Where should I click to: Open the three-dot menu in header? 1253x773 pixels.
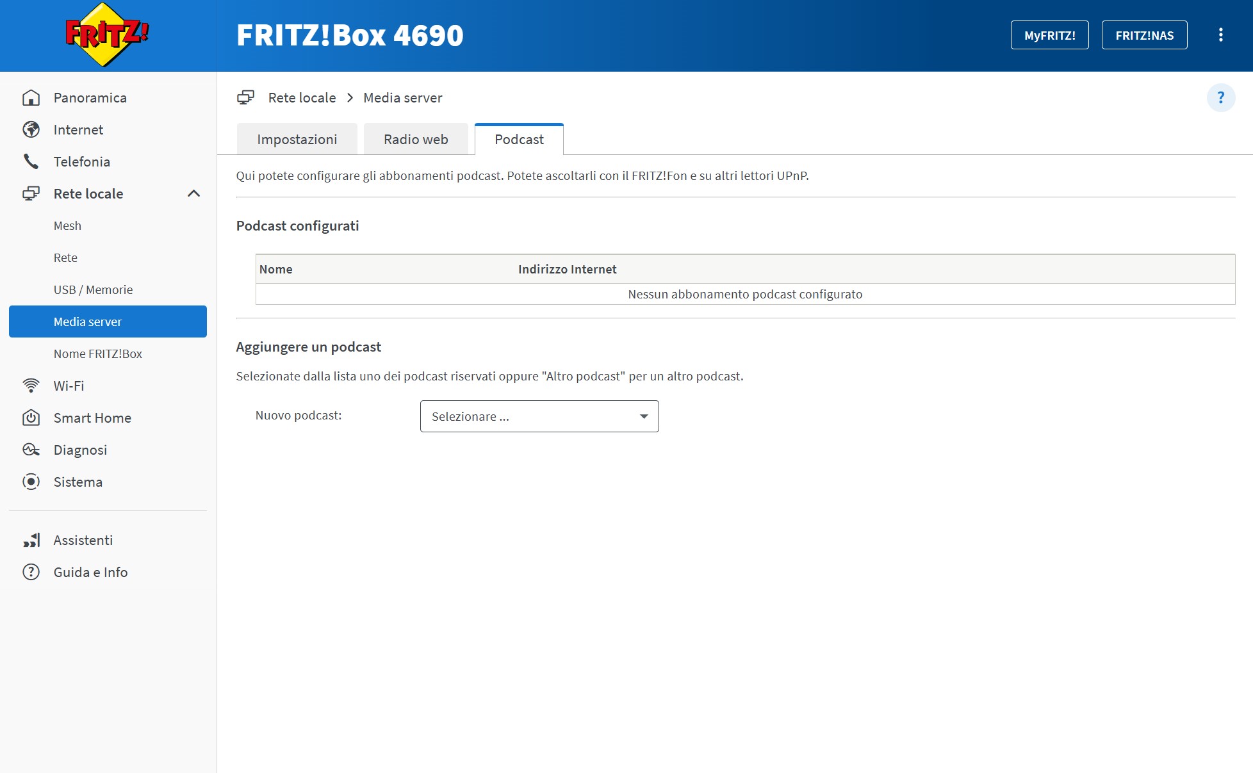click(1220, 35)
